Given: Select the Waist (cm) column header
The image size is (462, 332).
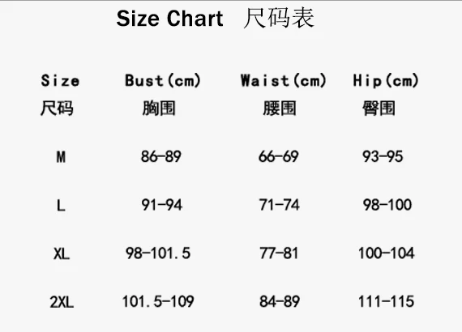Looking at the screenshot, I should coord(284,81).
